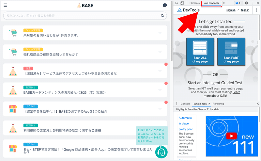
Task: Close the DevTools panel
Action: pos(258,3)
